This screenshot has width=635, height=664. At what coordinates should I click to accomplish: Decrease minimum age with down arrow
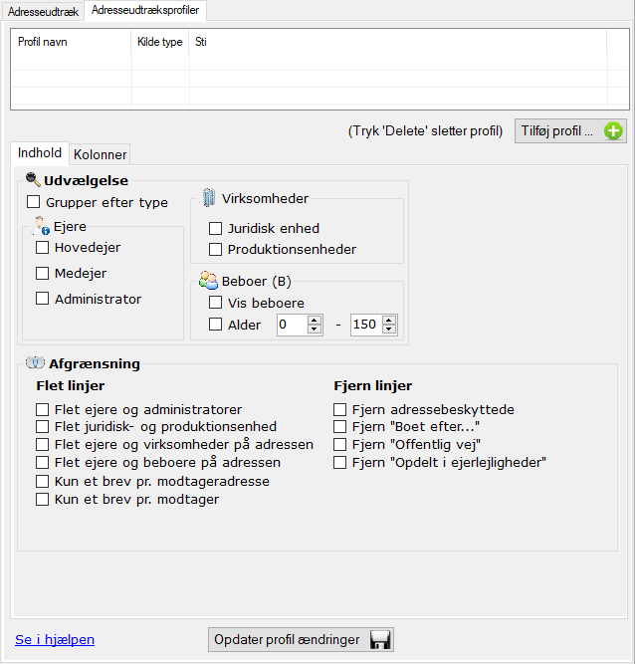[x=315, y=330]
